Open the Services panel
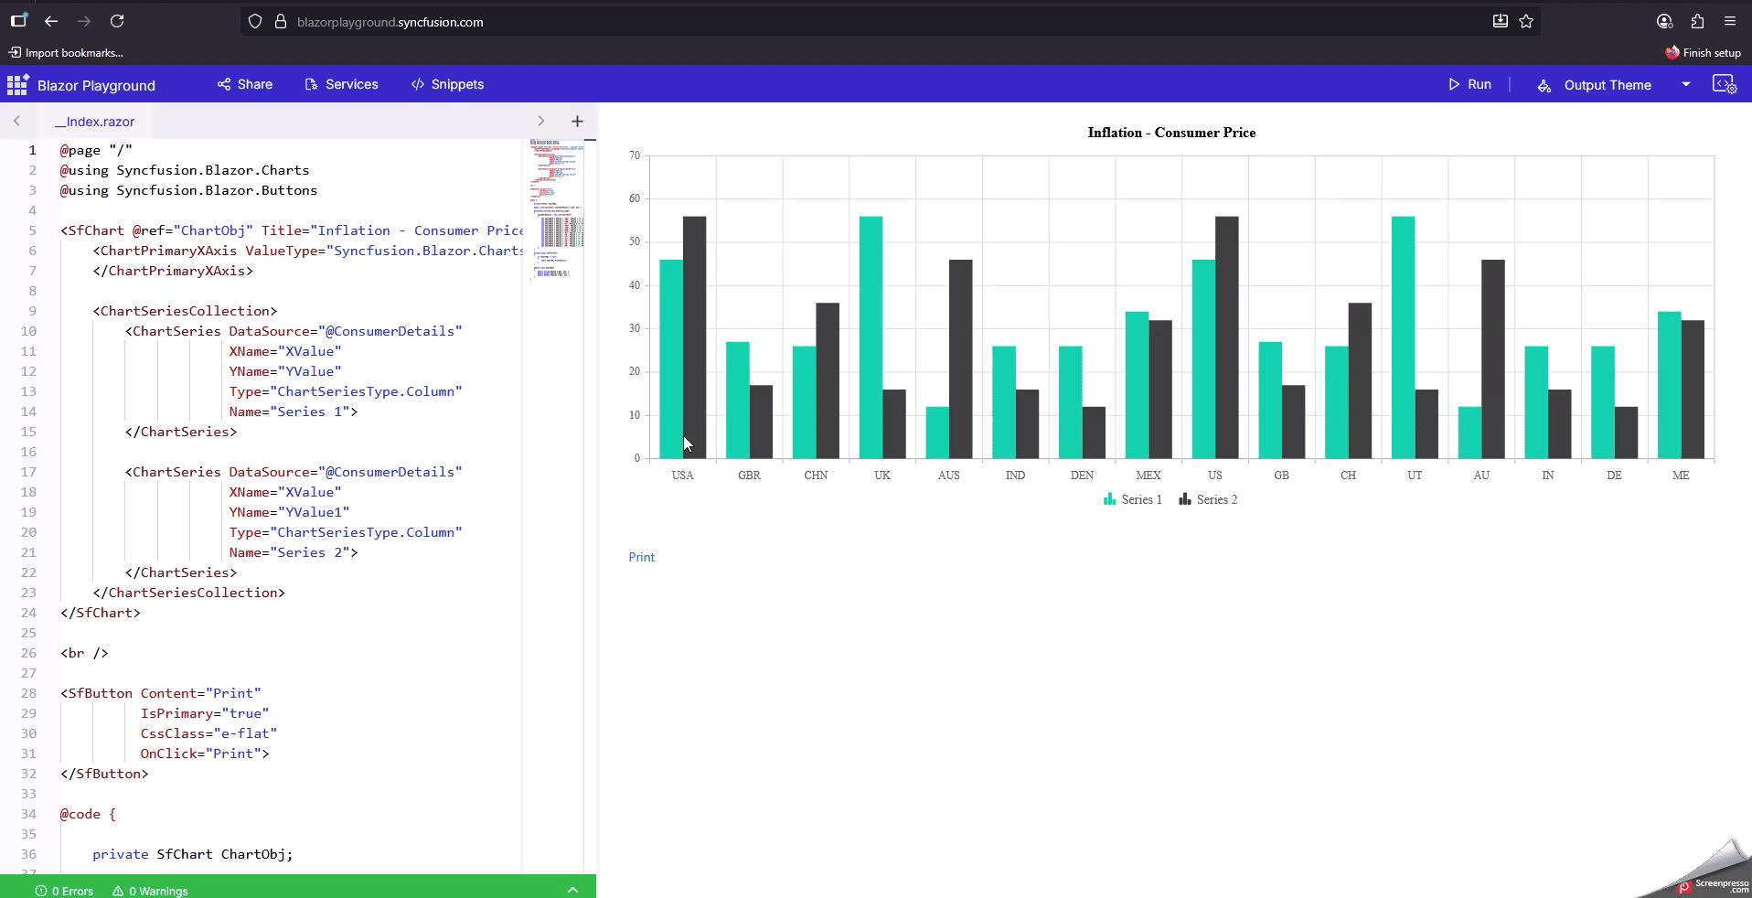Viewport: 1752px width, 898px height. pos(341,84)
